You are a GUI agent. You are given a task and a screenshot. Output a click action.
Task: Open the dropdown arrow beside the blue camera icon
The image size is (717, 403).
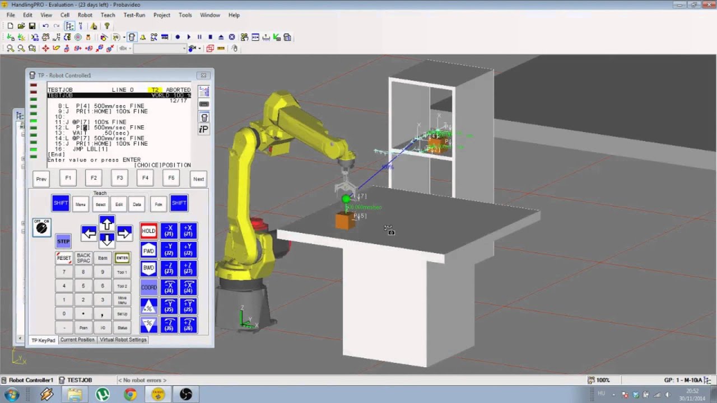199,49
